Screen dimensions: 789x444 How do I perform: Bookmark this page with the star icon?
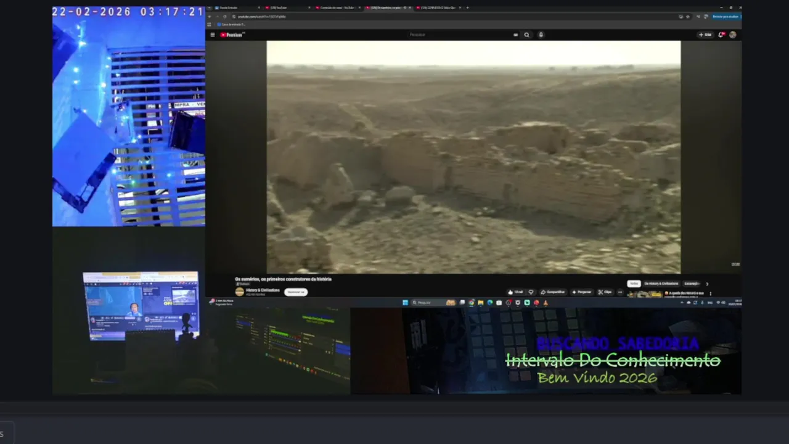tap(688, 17)
